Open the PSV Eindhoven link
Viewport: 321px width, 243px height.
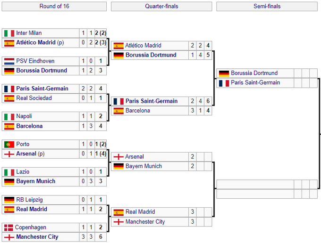coord(35,61)
